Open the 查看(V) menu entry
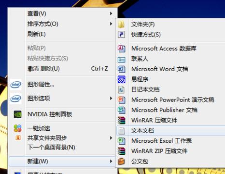The width and height of the screenshot is (225, 174). [62, 13]
